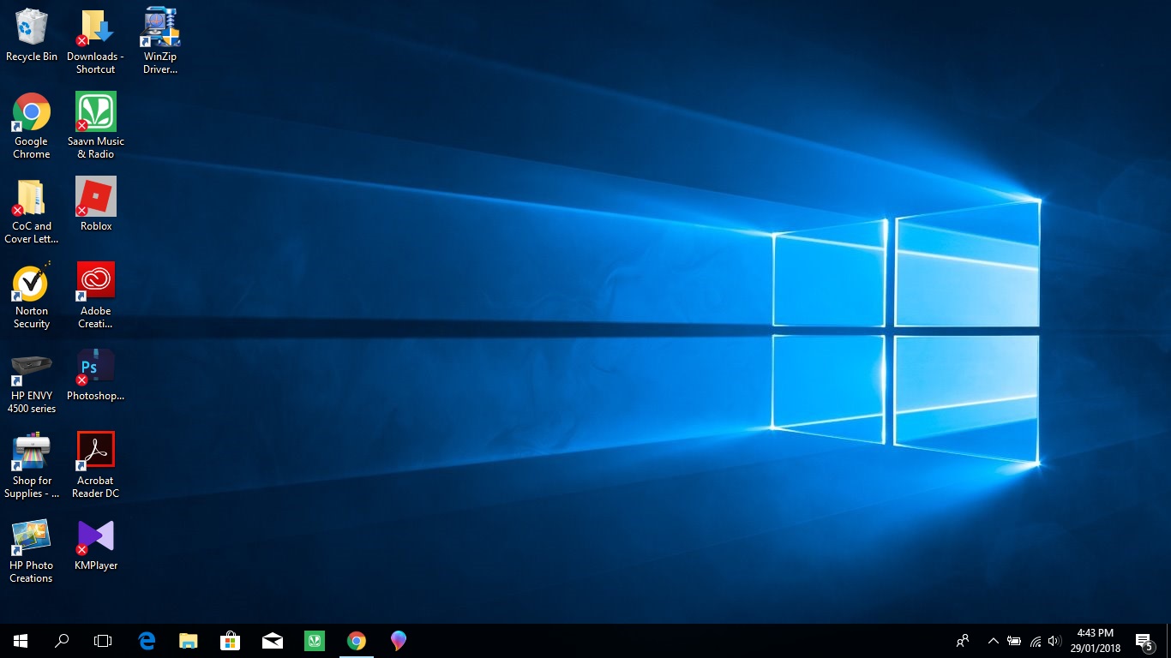Screen dimensions: 1171x658
Task: Open File Explorer from taskbar
Action: (x=188, y=641)
